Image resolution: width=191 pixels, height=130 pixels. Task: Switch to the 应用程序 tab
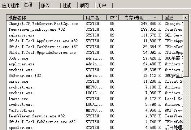(11, 5)
